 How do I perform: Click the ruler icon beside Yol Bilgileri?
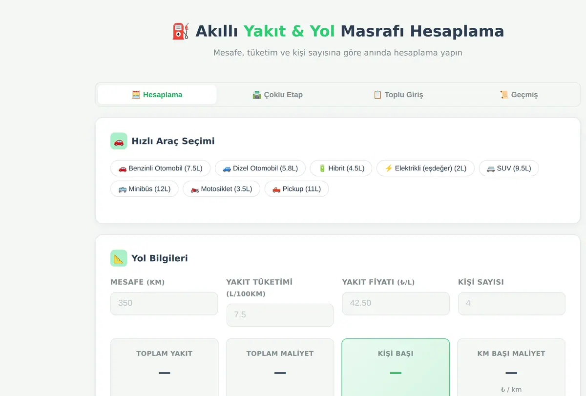point(119,258)
